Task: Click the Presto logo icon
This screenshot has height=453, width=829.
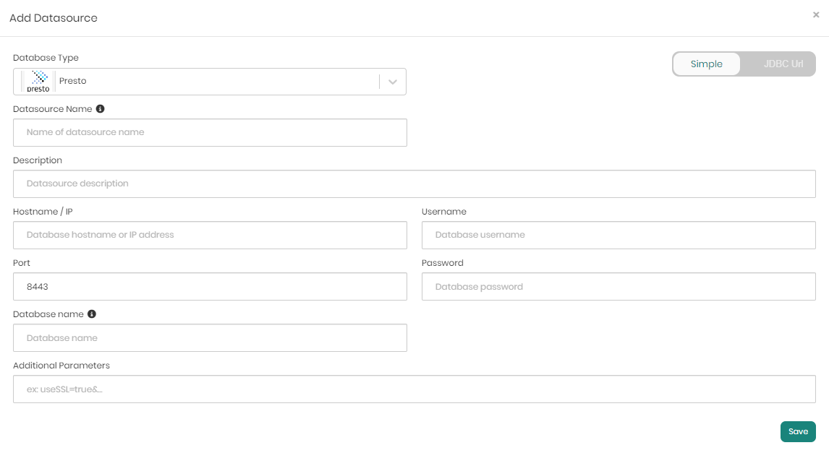Action: pyautogui.click(x=38, y=81)
